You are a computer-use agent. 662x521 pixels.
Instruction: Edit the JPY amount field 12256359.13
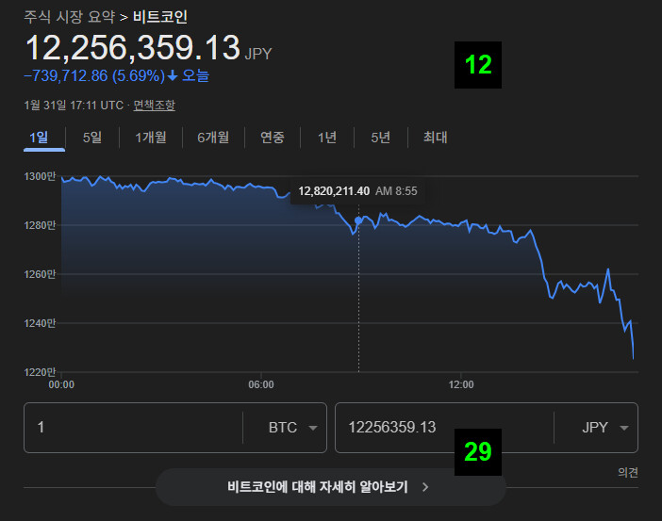[444, 428]
